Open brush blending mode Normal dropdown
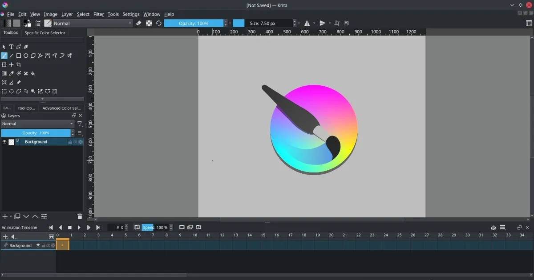Screen dimensions: 534x280 (93, 23)
